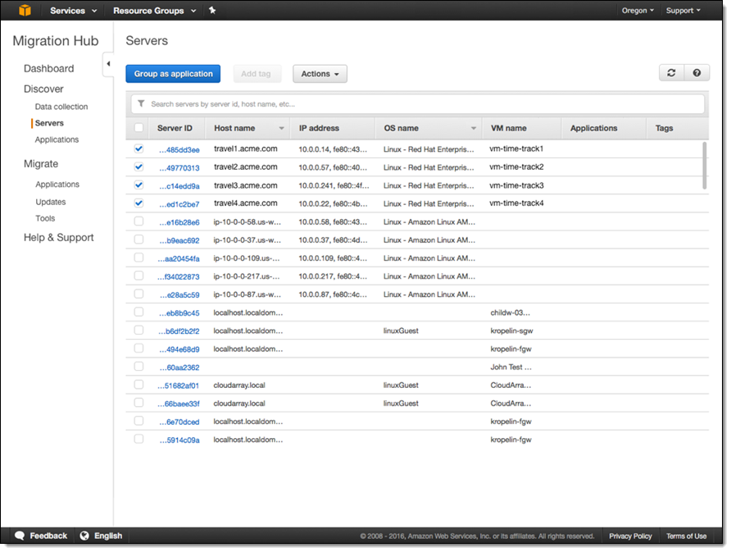Expand the Services menu
Screen dimensions: 731x552
pos(73,11)
